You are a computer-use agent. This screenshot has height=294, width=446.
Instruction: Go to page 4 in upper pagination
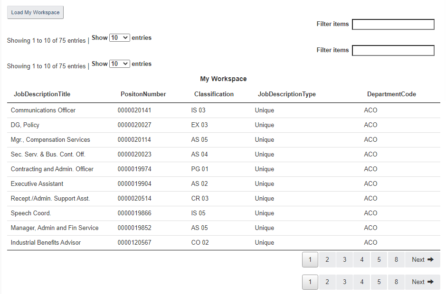(x=362, y=260)
